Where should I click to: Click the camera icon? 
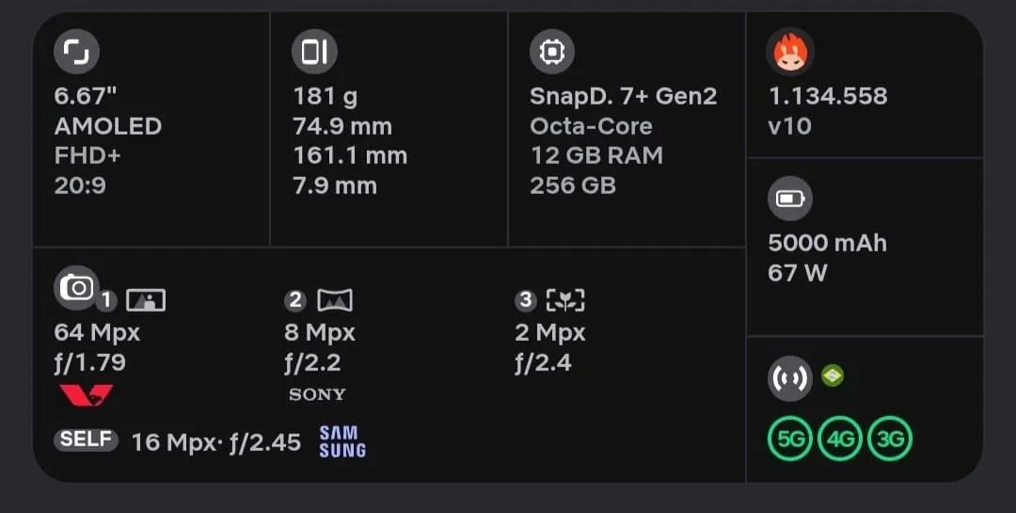tap(76, 287)
